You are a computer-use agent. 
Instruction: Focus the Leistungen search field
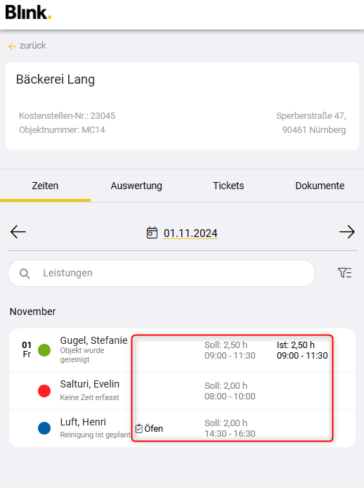[x=162, y=274]
